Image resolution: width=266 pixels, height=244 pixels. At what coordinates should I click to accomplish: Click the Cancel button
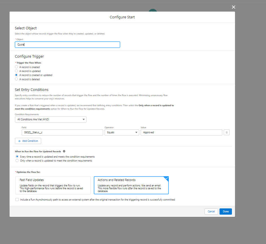(211, 211)
